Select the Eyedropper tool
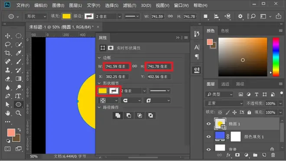Viewport: 286px width, 161px height. coord(19,53)
